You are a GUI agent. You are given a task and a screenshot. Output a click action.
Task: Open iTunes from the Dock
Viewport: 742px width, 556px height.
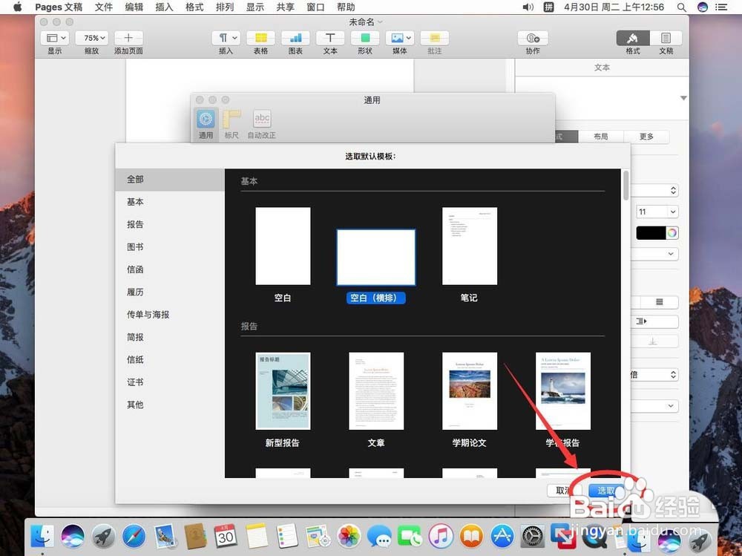click(441, 537)
